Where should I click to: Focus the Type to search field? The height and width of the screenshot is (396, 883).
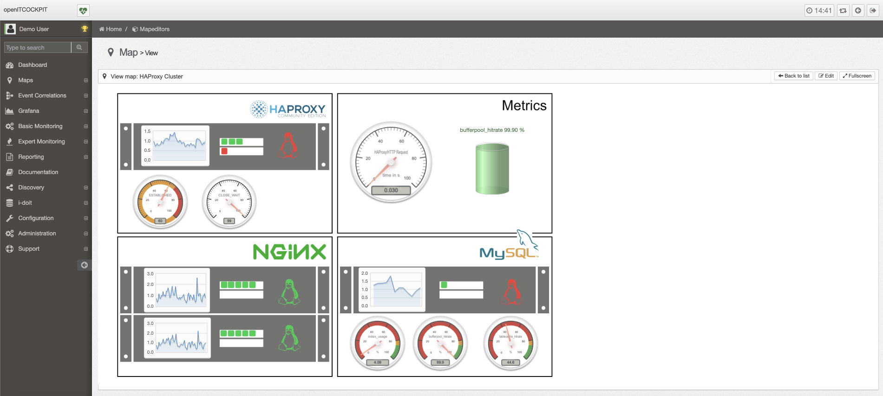click(x=38, y=47)
